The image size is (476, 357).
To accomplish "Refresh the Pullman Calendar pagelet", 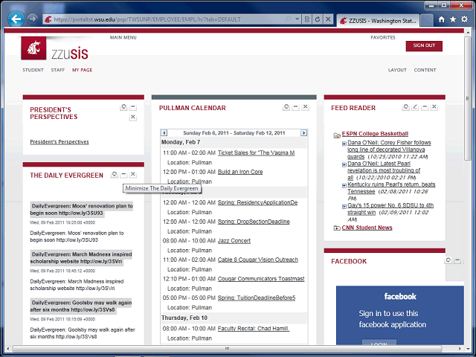I will click(x=286, y=107).
